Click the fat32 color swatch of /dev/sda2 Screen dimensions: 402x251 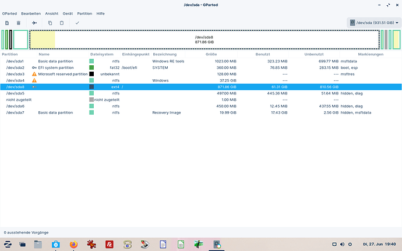(91, 68)
